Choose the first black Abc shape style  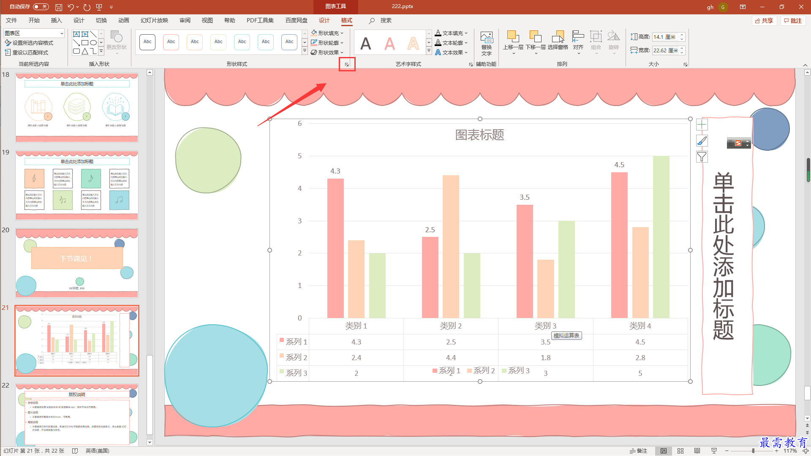click(x=147, y=42)
